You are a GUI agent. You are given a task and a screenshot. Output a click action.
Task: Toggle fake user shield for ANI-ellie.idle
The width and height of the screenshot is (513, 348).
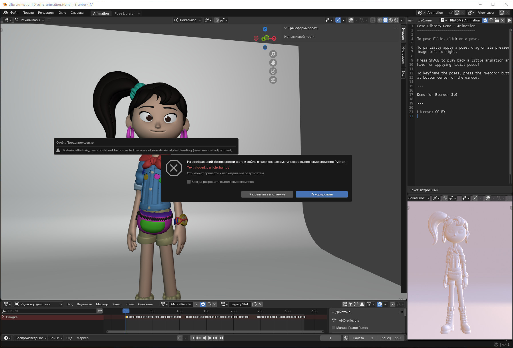pos(203,304)
